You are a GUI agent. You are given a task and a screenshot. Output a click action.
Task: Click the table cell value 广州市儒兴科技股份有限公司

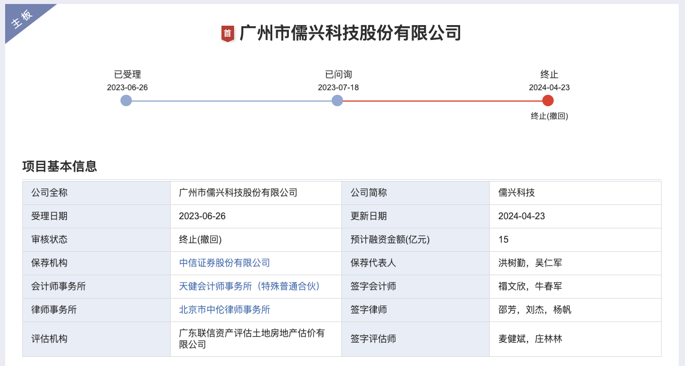click(256, 193)
